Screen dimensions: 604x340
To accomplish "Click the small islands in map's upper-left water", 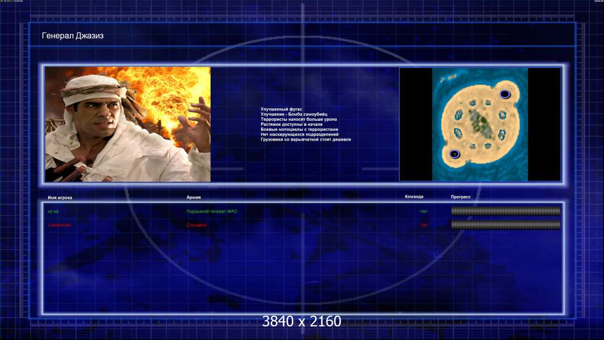I will 449,78.
